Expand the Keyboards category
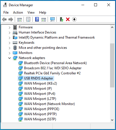 [9, 43]
